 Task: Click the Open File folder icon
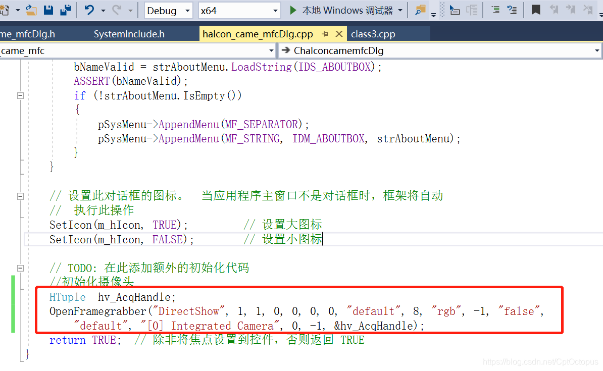point(31,10)
